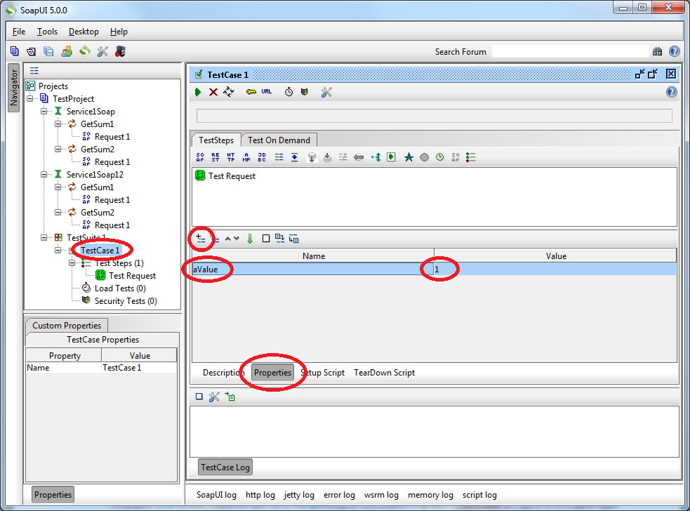The image size is (690, 511).
Task: Run TestCase 1 with green play icon
Action: (x=198, y=92)
